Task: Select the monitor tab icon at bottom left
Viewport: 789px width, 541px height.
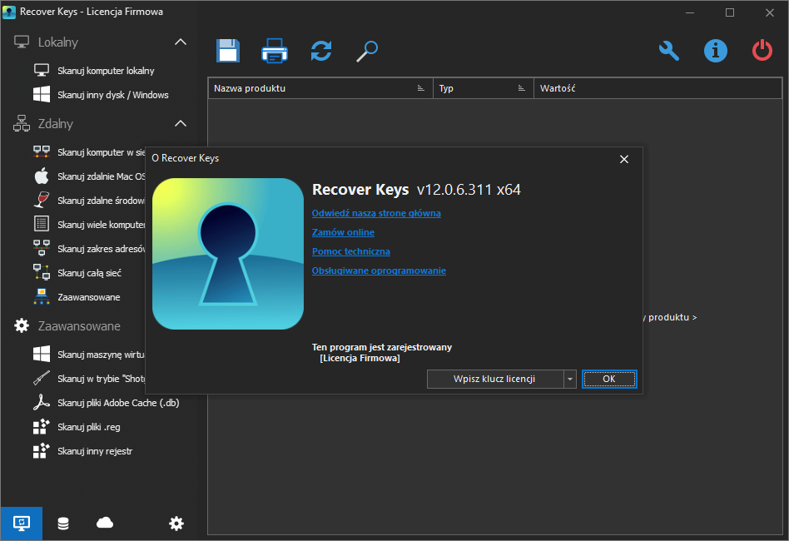Action: point(21,524)
